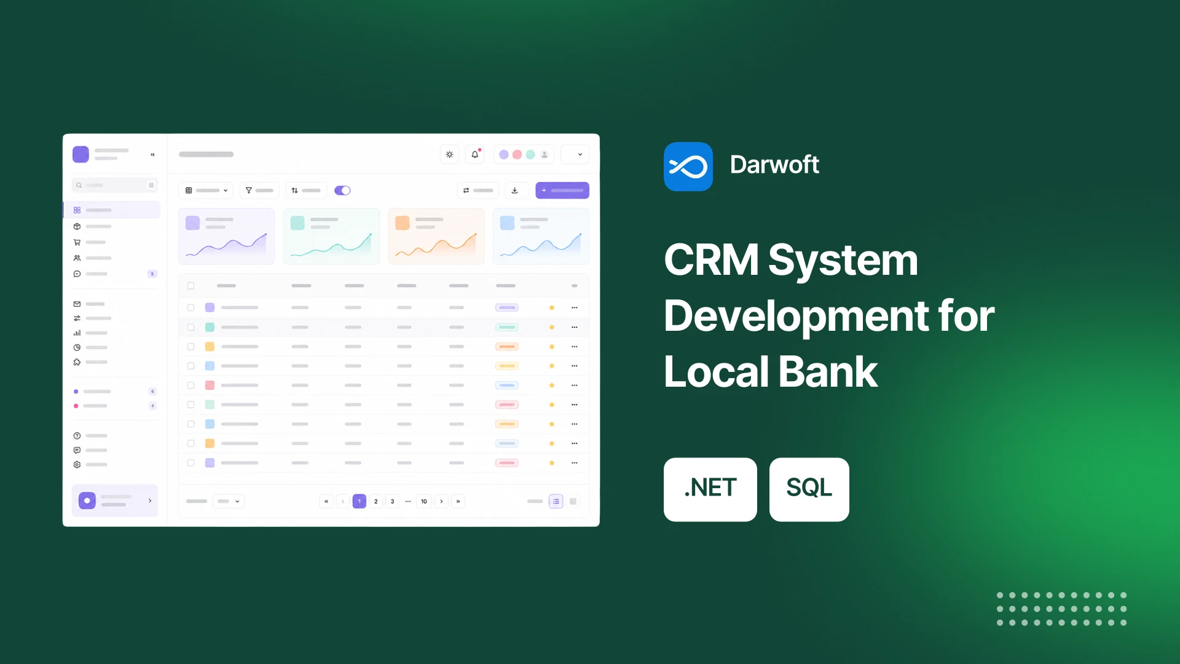Click the pink avatar circle in header

(517, 155)
